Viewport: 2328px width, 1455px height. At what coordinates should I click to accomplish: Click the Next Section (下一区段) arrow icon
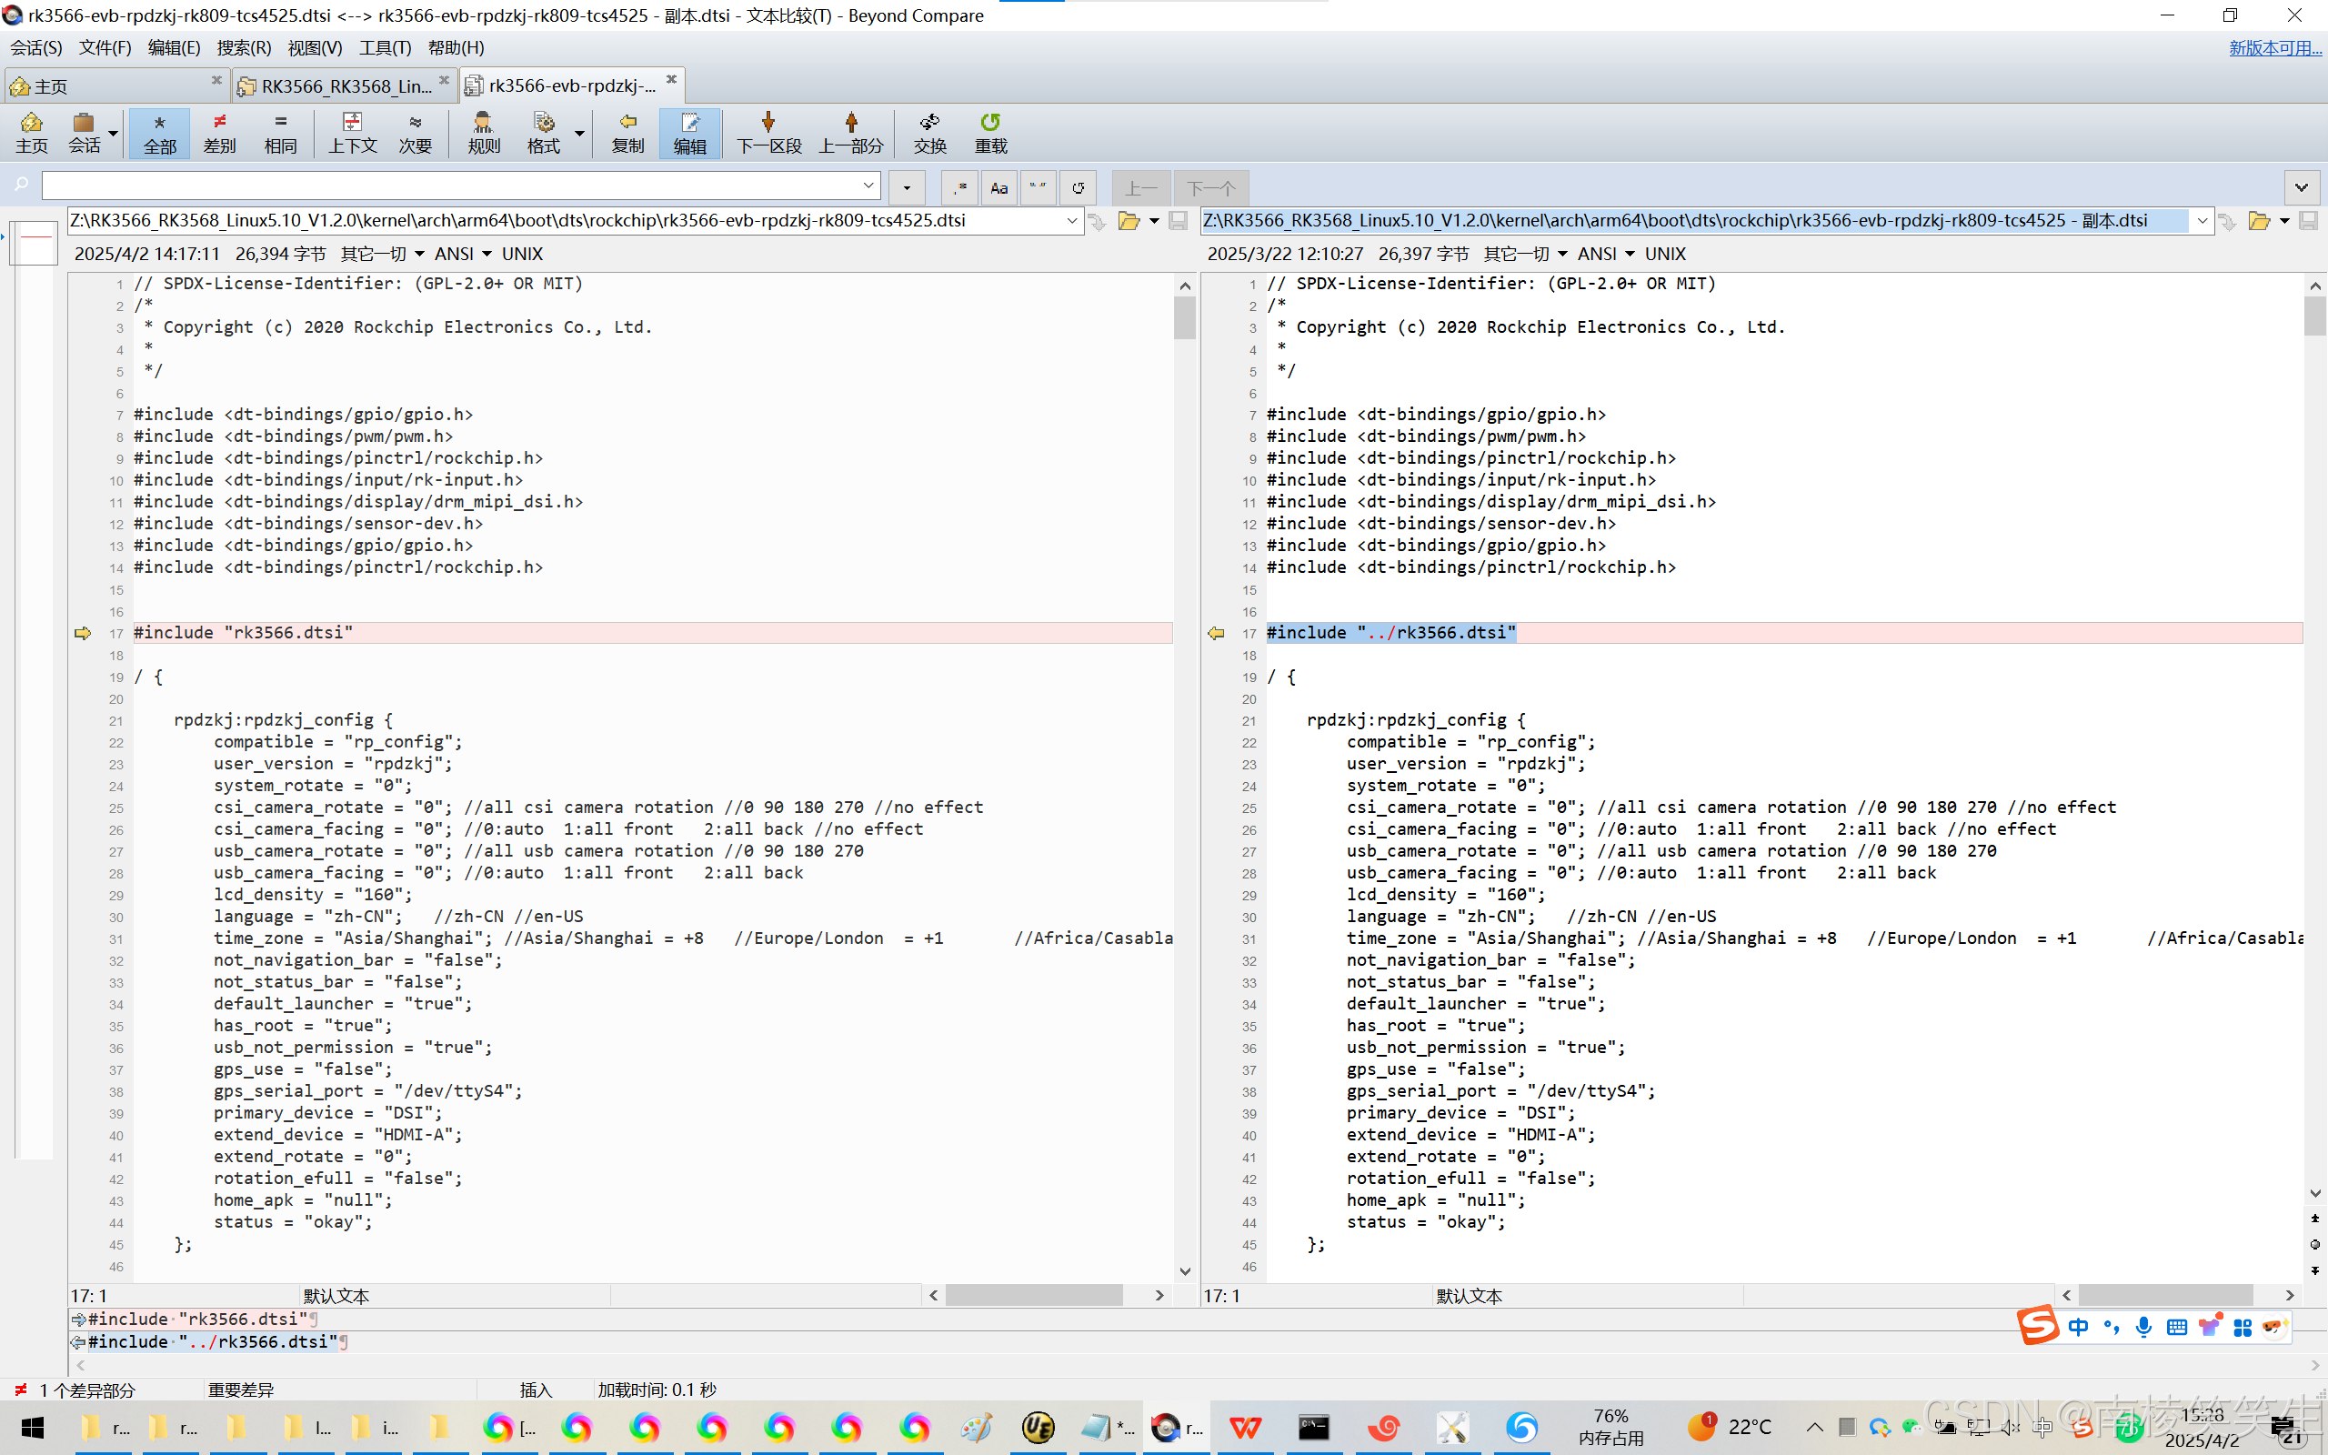[768, 122]
